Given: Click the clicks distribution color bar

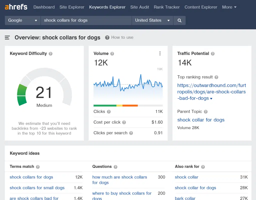Looking at the screenshot, I should (128, 106).
